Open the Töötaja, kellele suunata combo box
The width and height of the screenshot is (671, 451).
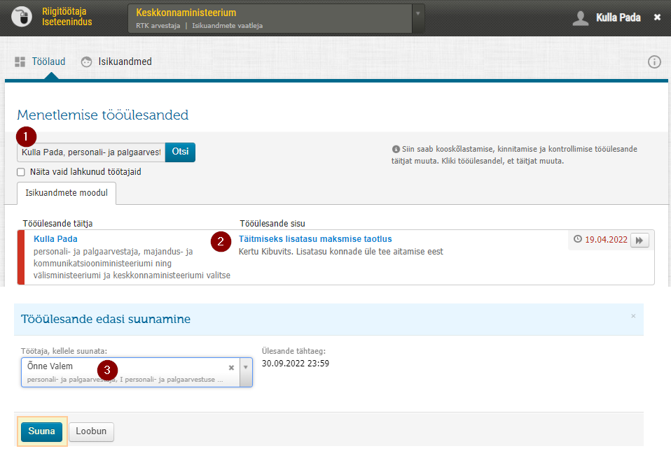(137, 373)
